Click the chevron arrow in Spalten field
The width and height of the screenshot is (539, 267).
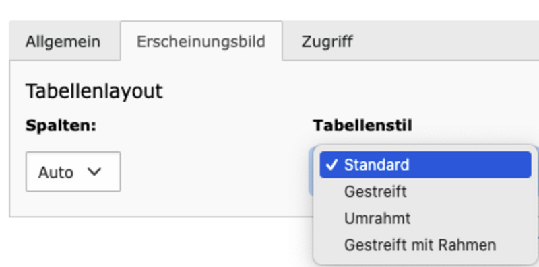tap(94, 171)
